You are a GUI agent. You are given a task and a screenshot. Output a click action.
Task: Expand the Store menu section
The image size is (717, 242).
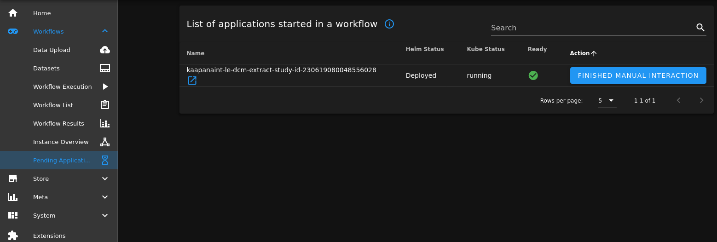(105, 179)
